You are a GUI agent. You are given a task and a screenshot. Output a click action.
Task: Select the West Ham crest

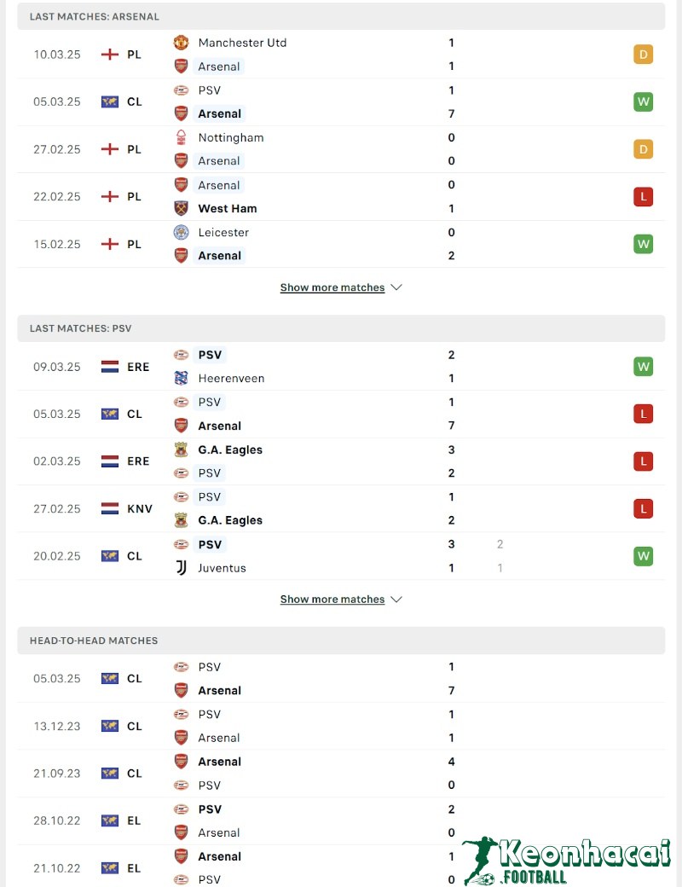coord(180,208)
